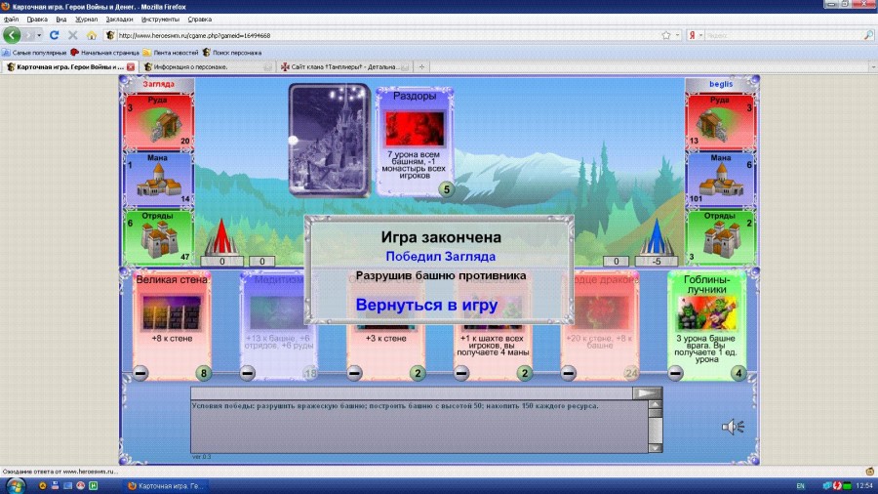Click the Вернуться в игру link
This screenshot has width=878, height=494.
coord(426,305)
